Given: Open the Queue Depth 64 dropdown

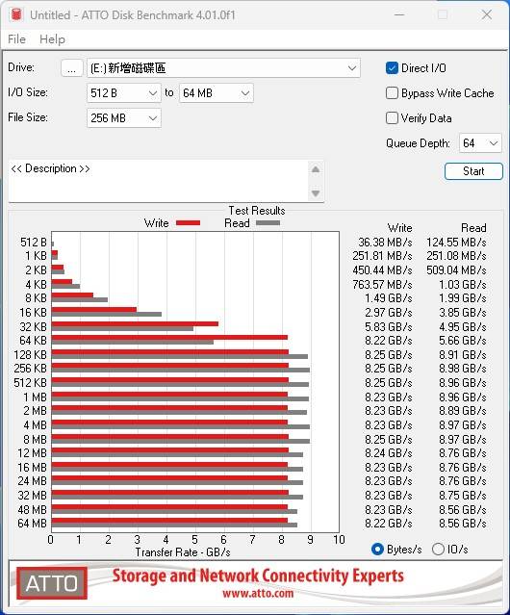Looking at the screenshot, I should click(480, 143).
